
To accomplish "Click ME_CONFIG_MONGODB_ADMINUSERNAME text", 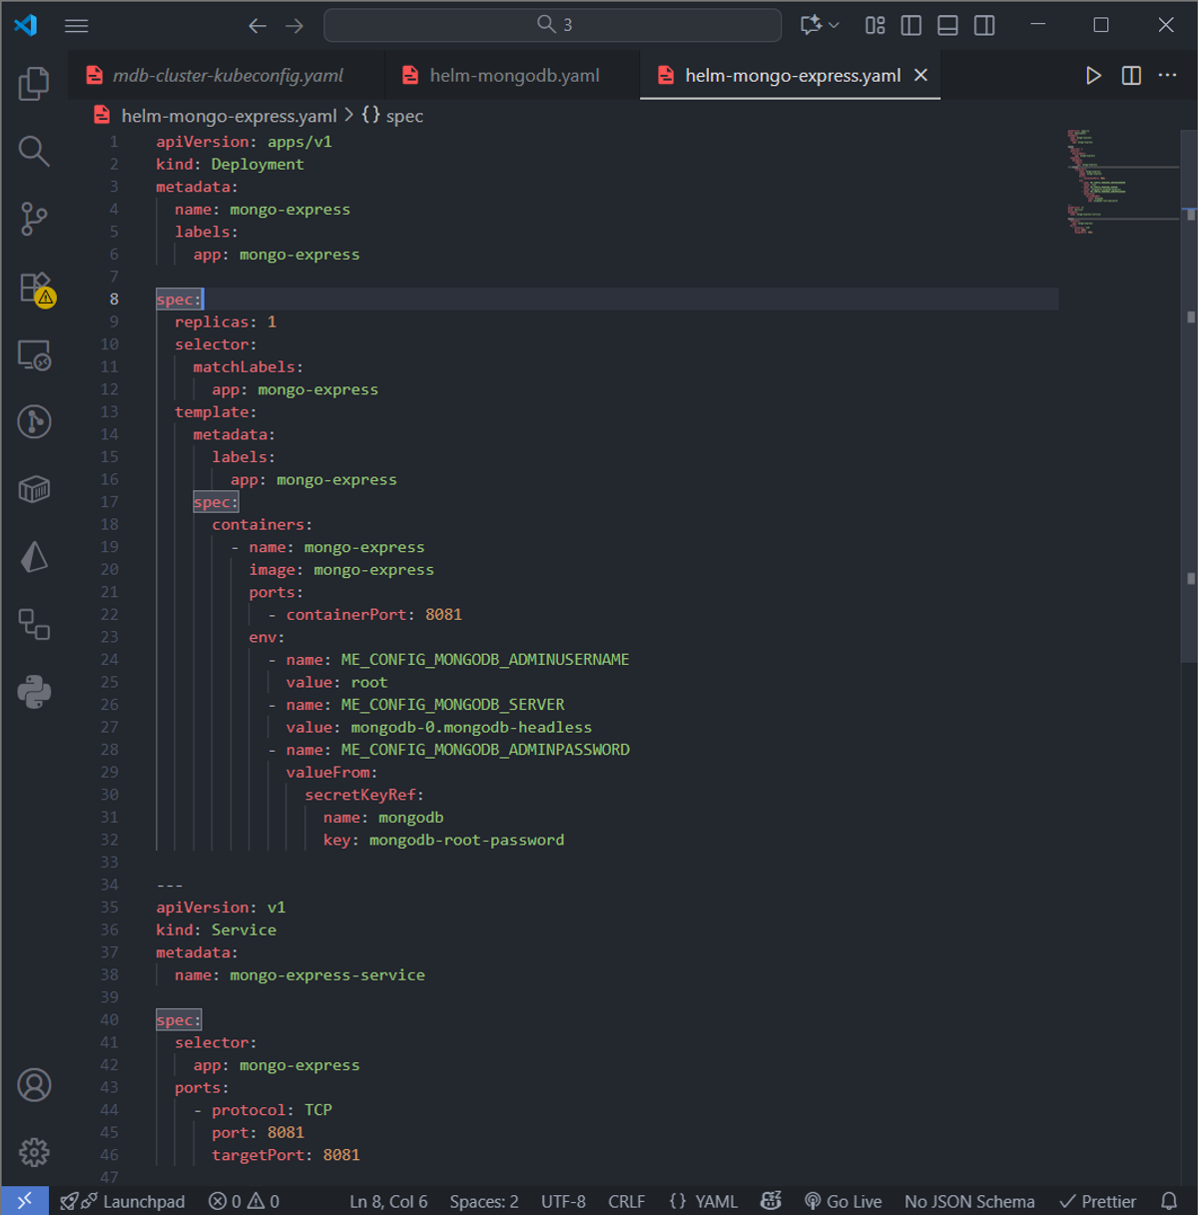I will pos(485,660).
